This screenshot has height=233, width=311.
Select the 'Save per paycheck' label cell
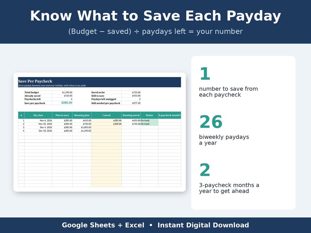click(x=38, y=103)
